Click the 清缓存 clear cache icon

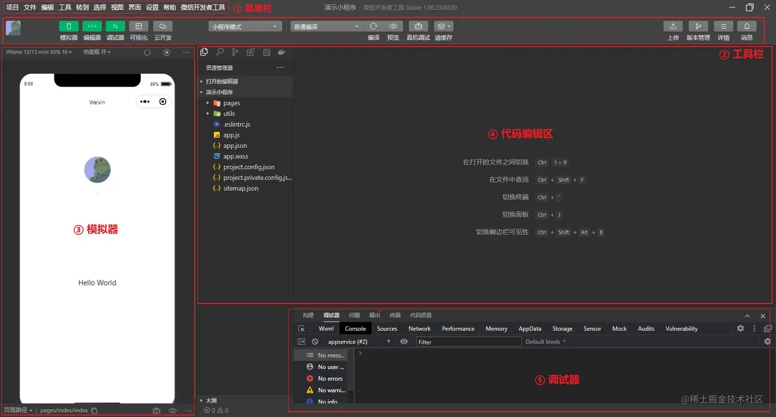(x=443, y=26)
